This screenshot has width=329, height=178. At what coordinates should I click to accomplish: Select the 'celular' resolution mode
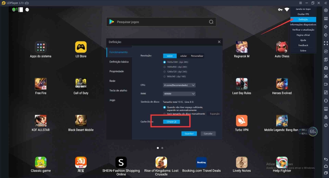(183, 56)
